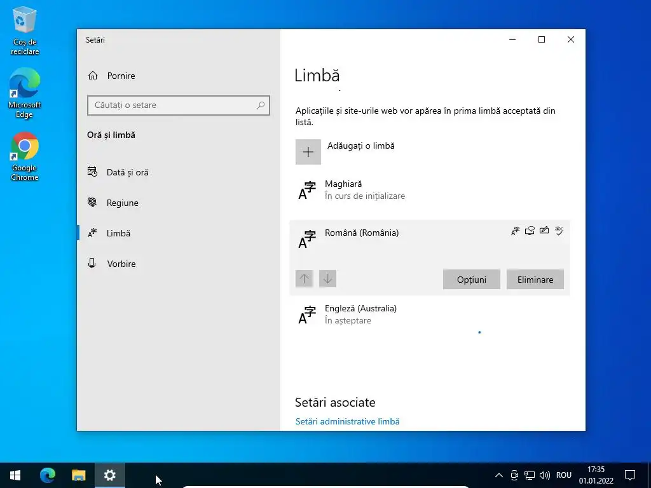Select the Coș de reciclare desktop icon
The width and height of the screenshot is (651, 488).
[x=25, y=31]
